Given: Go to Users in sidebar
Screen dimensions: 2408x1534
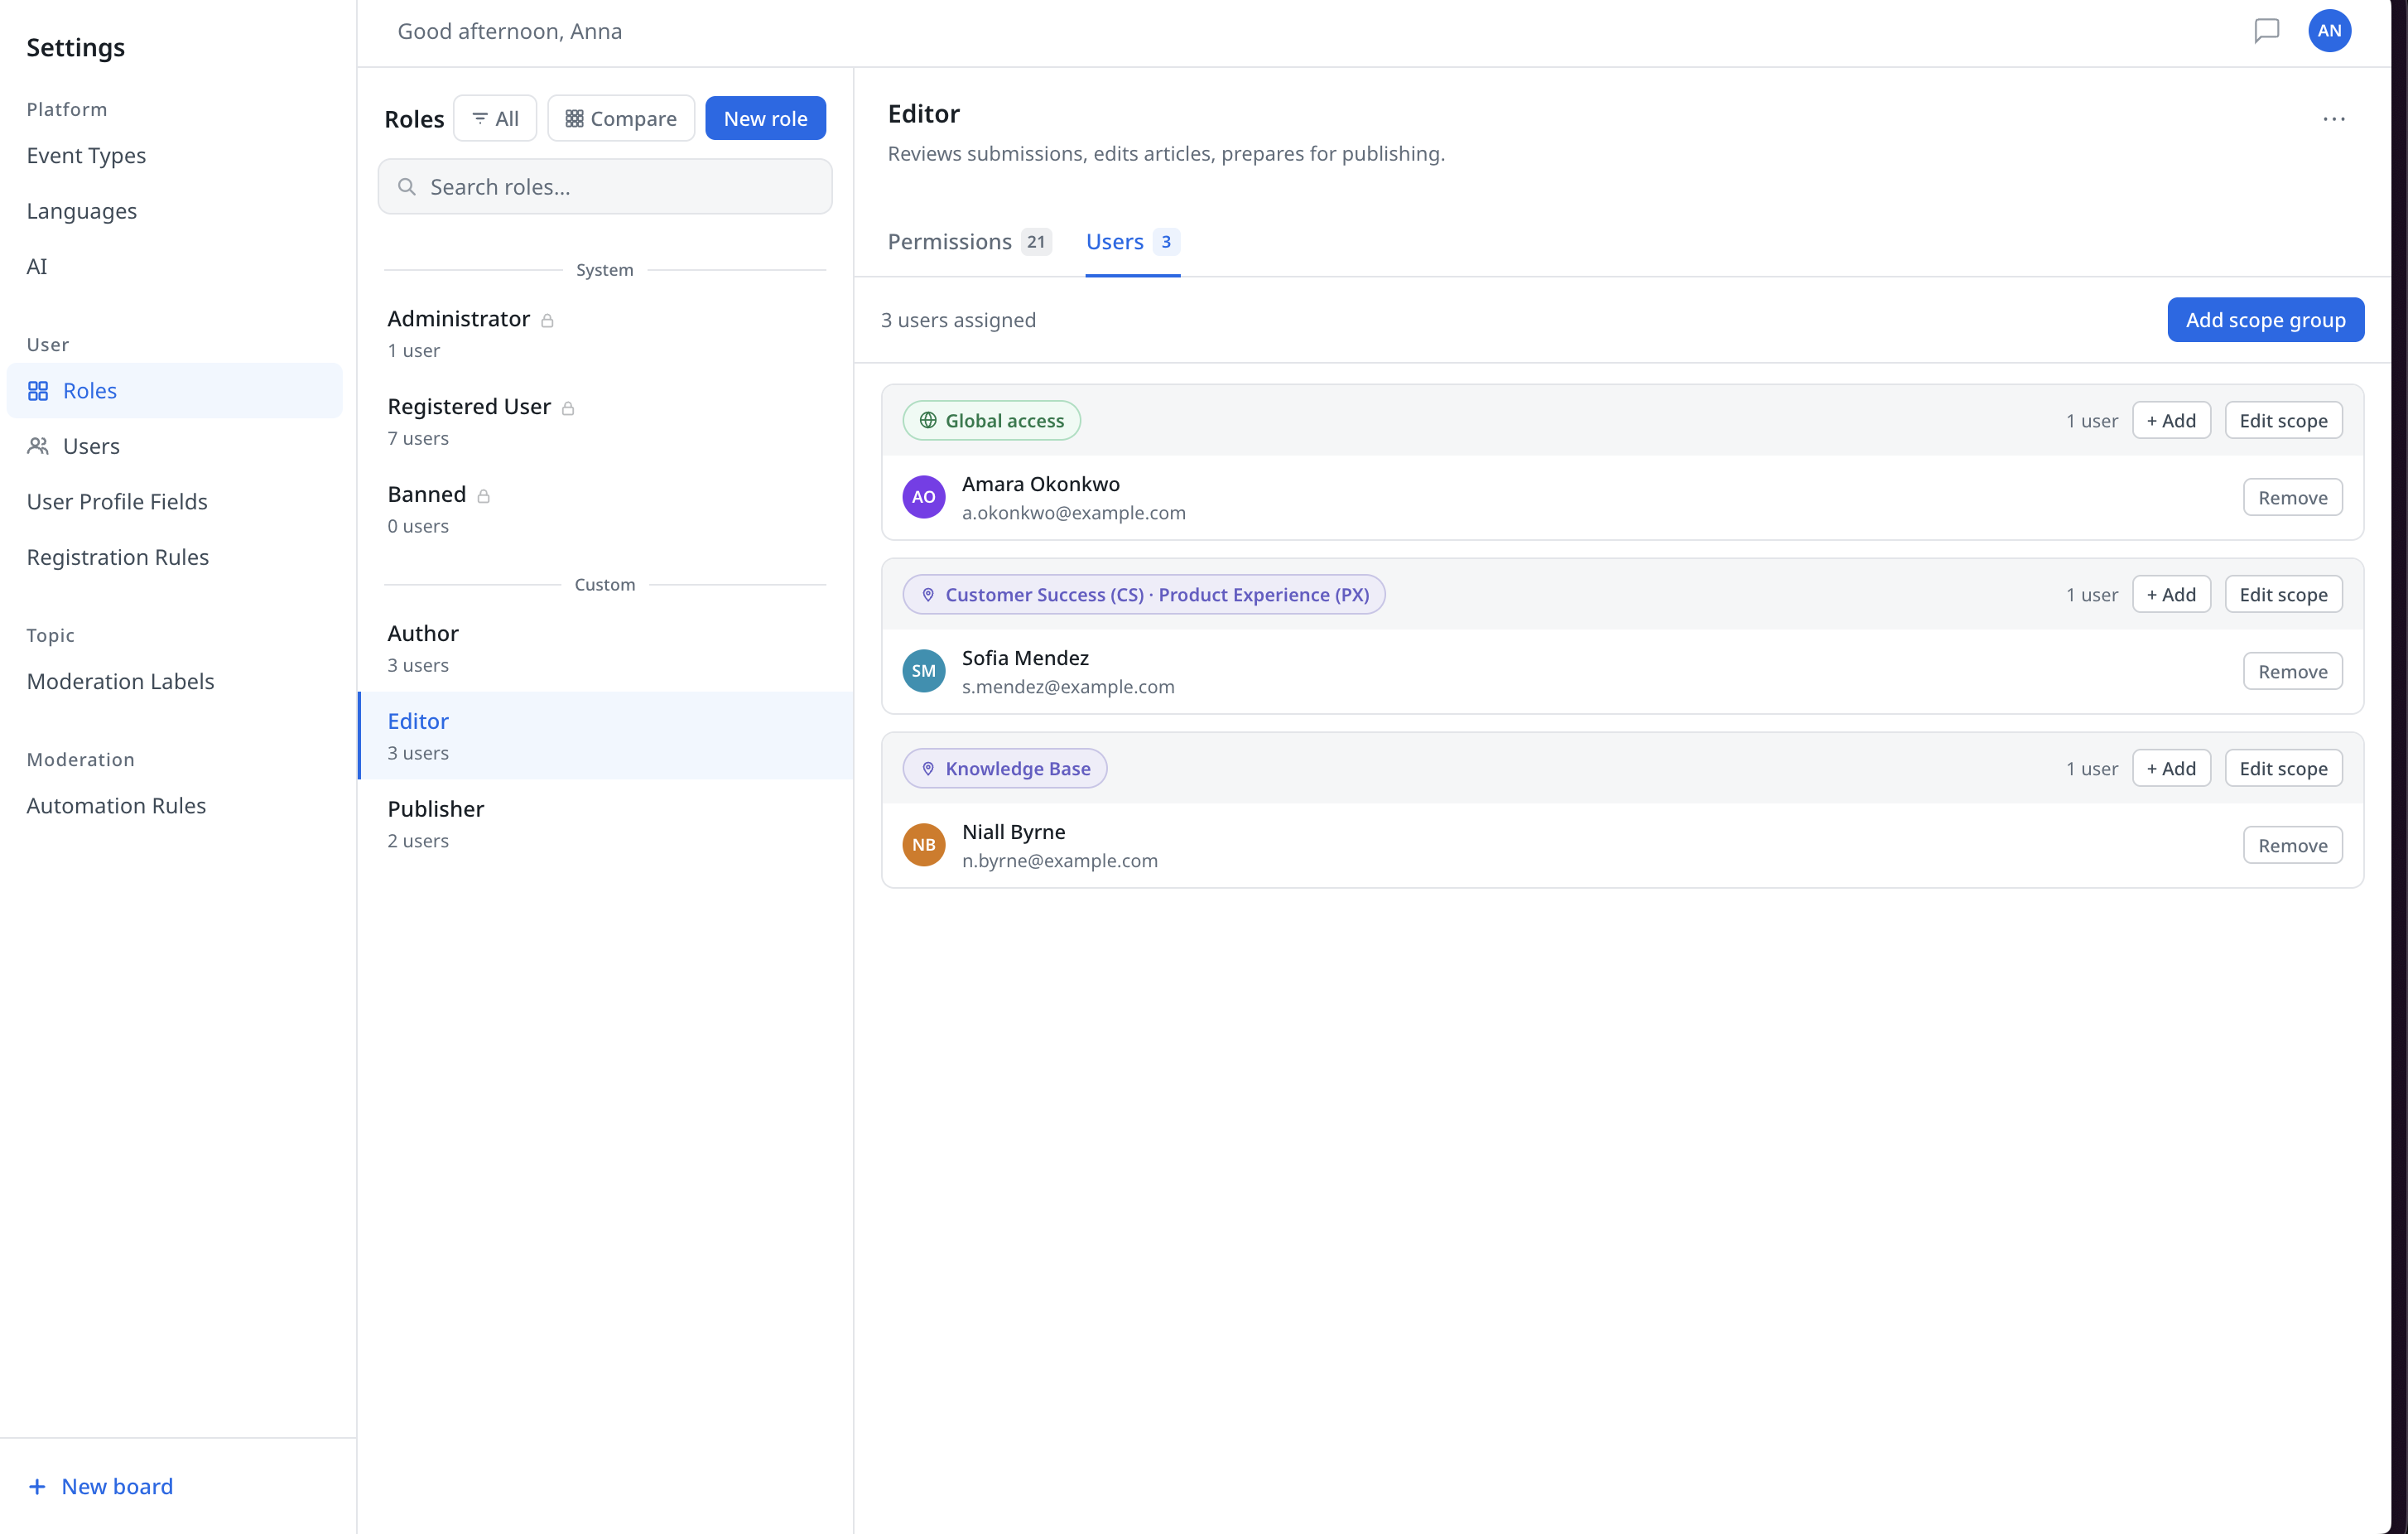Looking at the screenshot, I should 174,446.
